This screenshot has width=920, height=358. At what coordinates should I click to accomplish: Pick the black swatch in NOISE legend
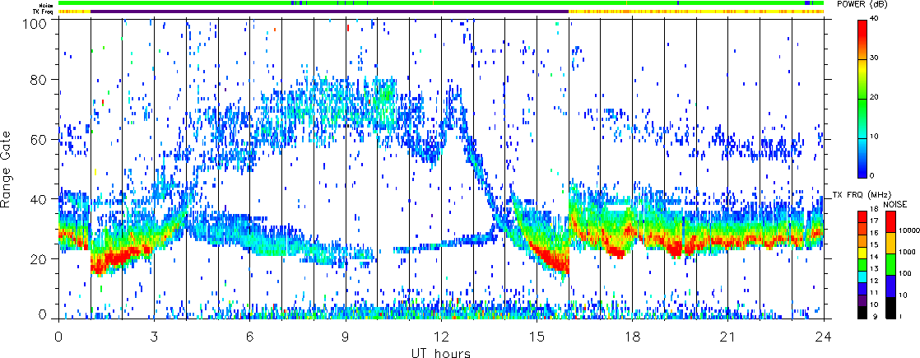[890, 308]
